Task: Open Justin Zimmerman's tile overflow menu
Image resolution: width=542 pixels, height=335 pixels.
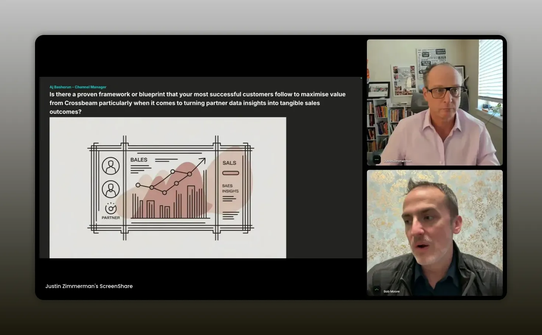Action: (376, 159)
